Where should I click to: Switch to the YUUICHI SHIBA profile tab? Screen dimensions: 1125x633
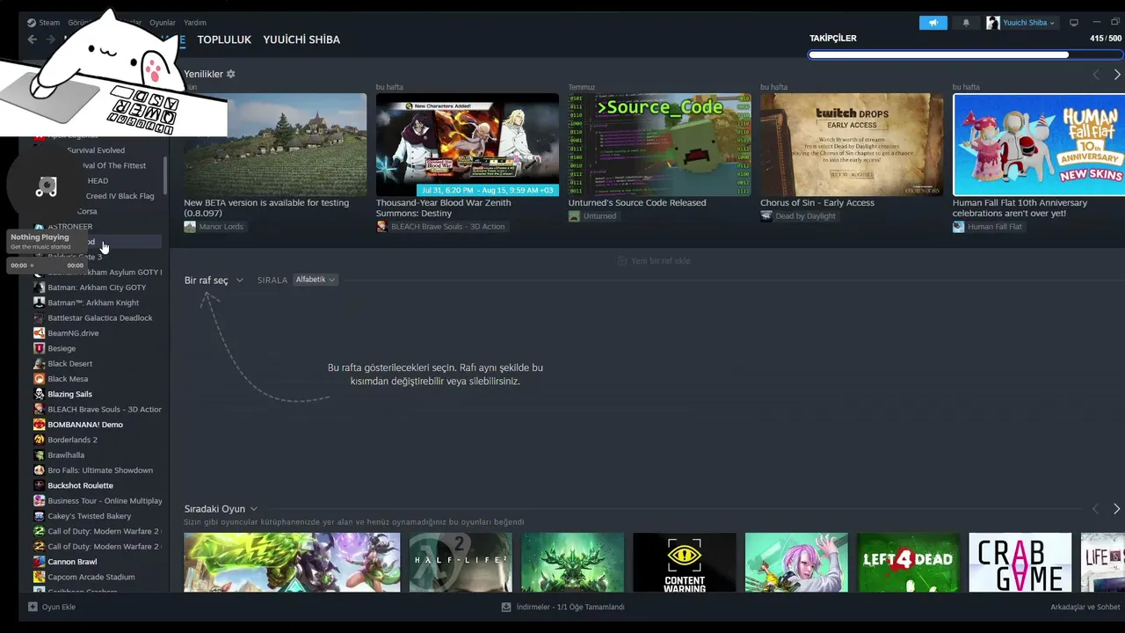pos(301,40)
